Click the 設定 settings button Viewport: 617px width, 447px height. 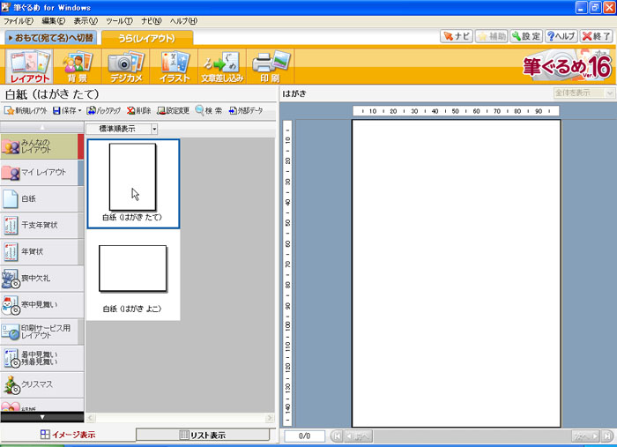pos(526,36)
